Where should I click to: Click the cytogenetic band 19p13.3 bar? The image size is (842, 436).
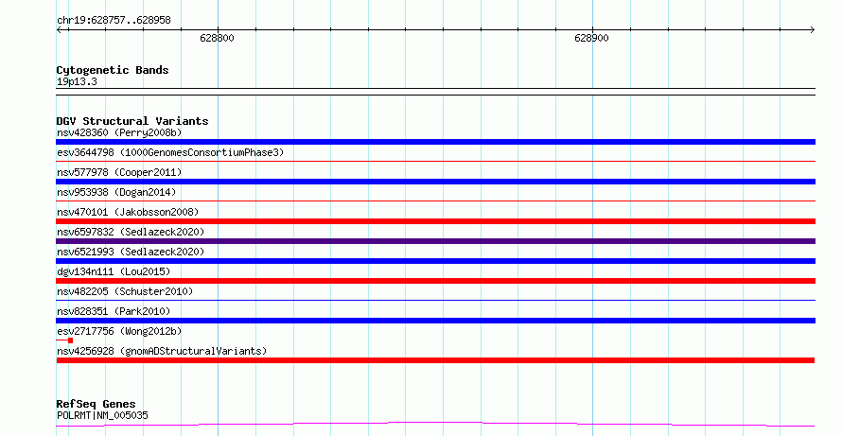[x=435, y=92]
